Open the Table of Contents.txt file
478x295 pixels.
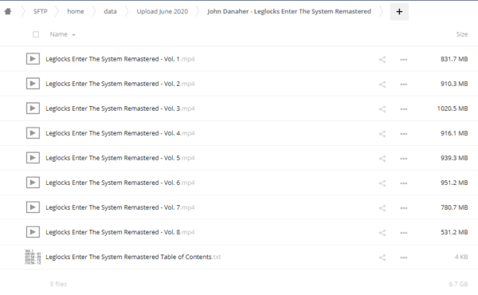tap(133, 257)
